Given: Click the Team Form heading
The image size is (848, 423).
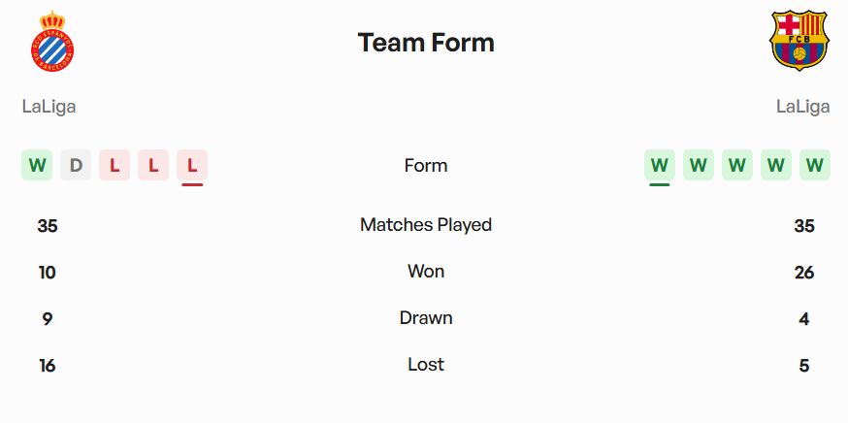Looking at the screenshot, I should coord(426,43).
